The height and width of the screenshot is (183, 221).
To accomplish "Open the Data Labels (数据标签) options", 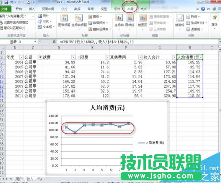I will point(98,23).
